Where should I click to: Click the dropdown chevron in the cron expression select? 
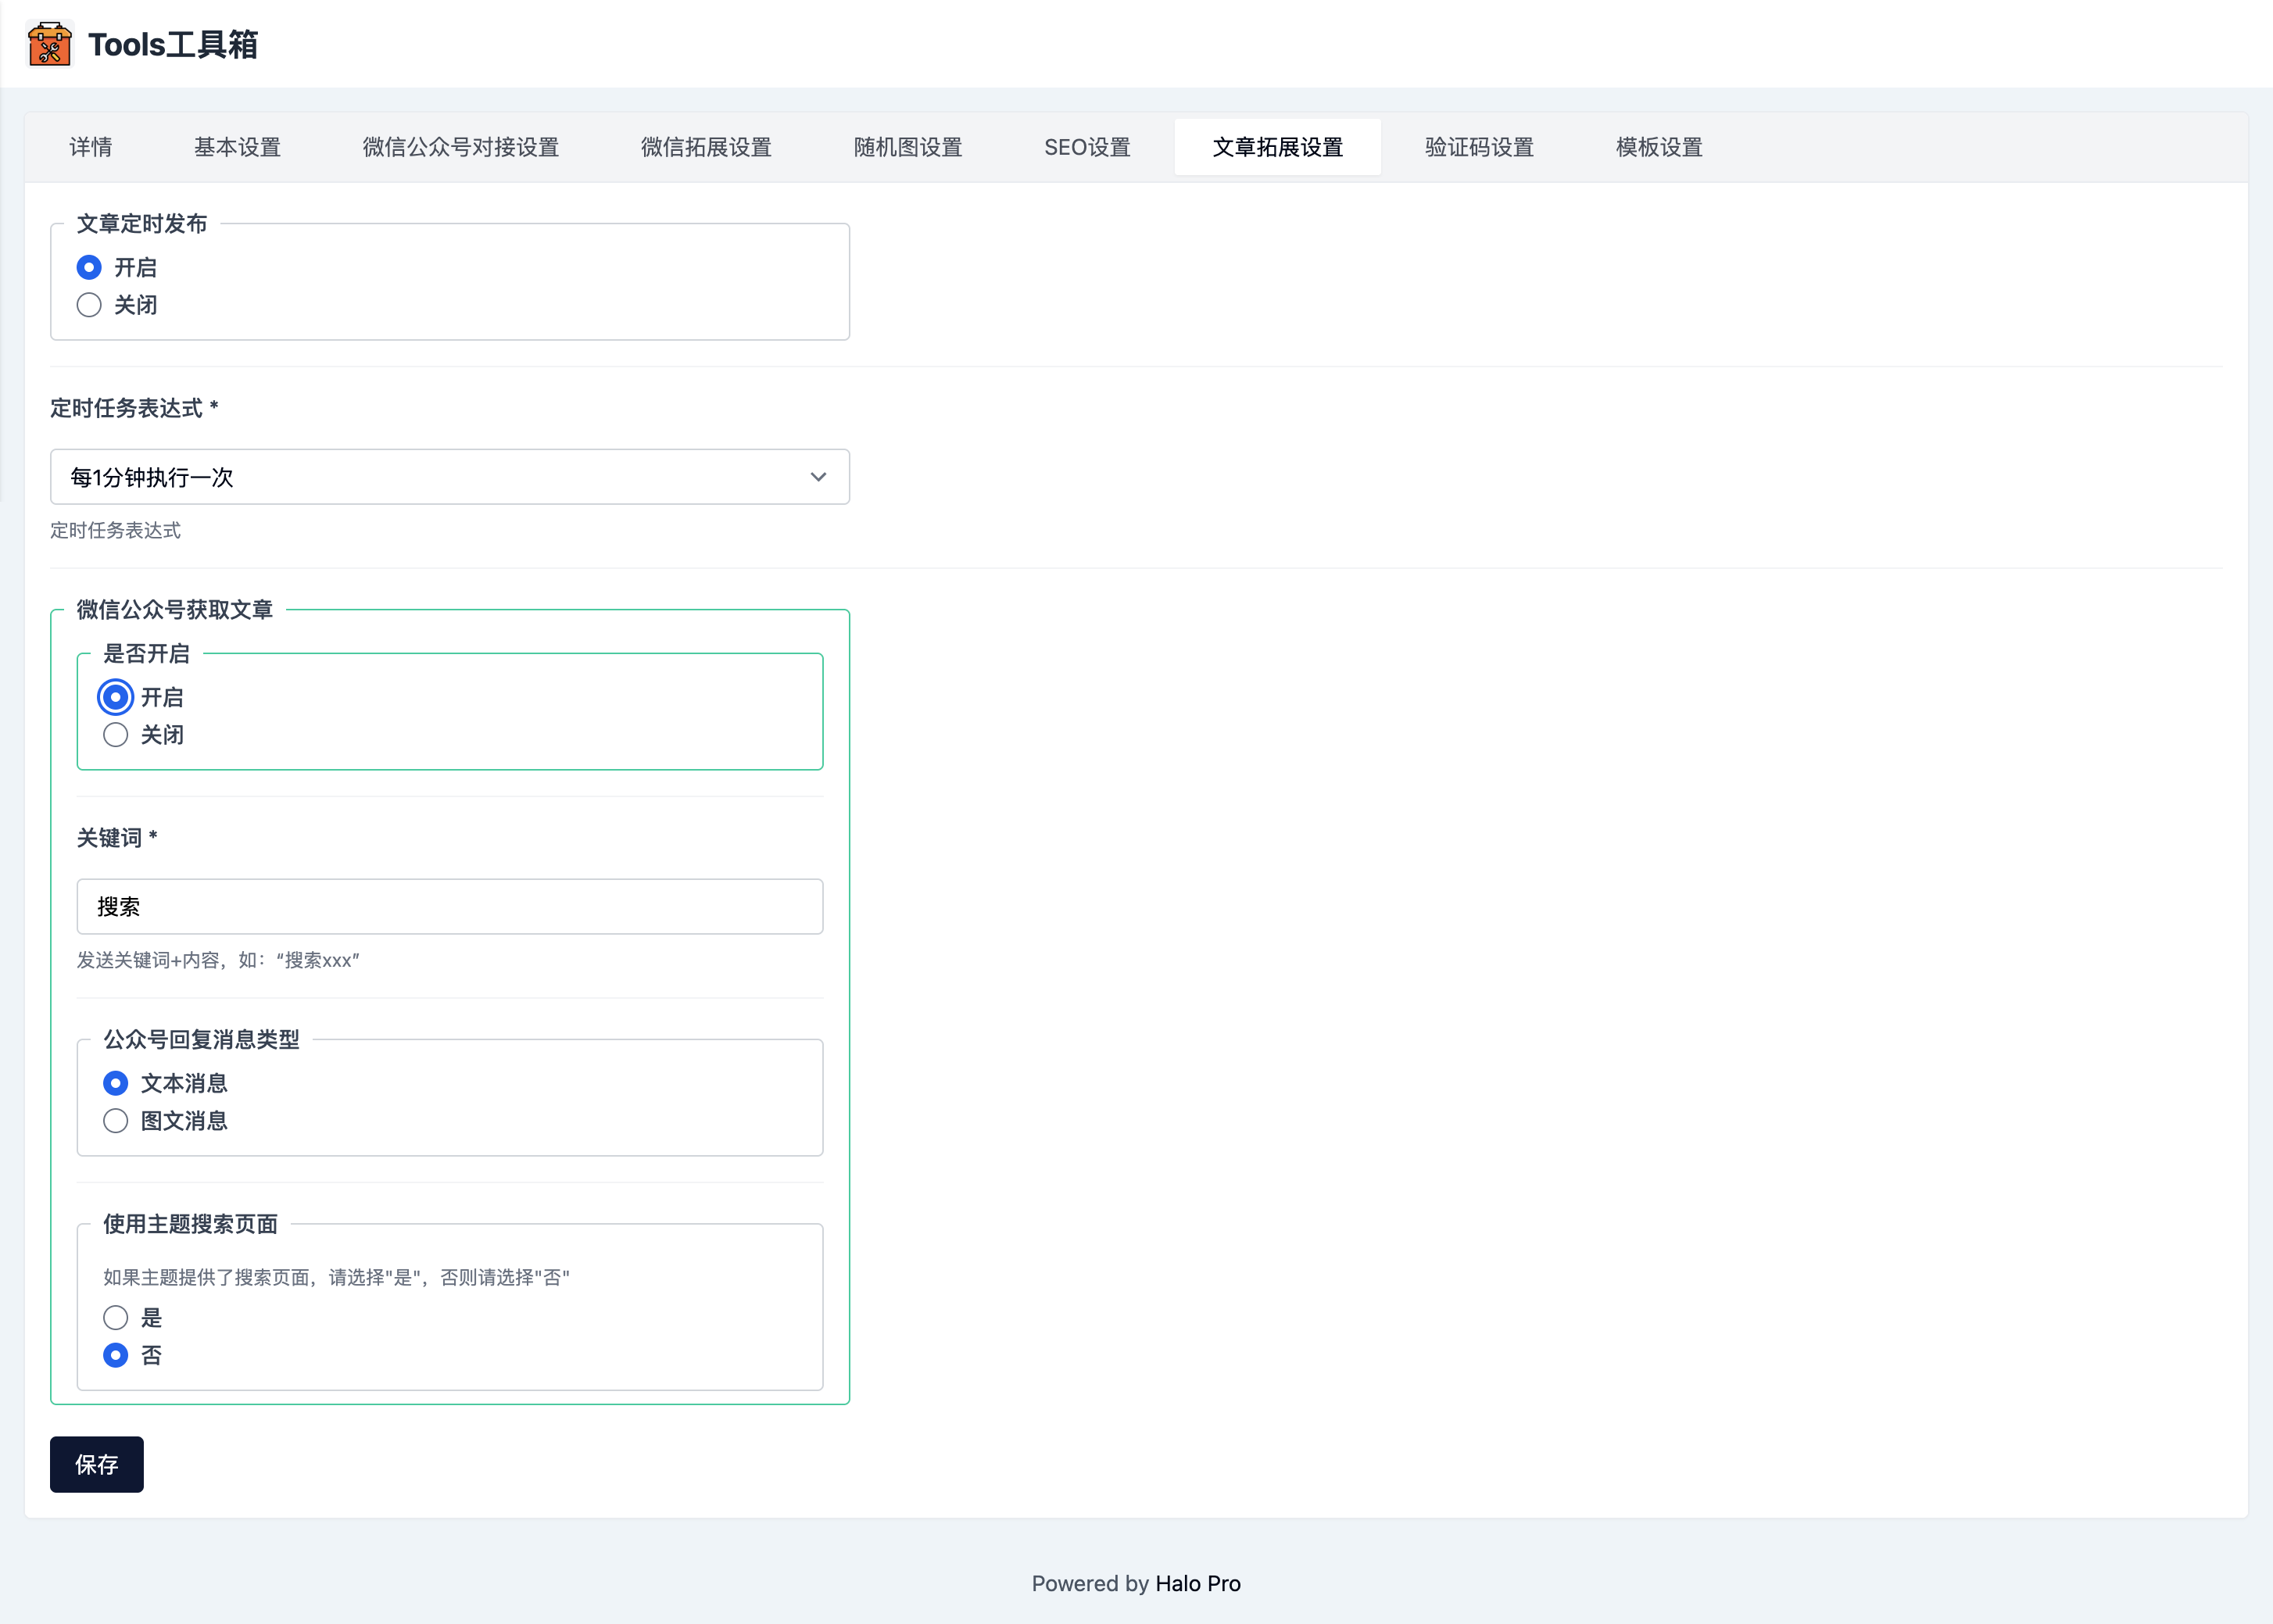click(818, 477)
